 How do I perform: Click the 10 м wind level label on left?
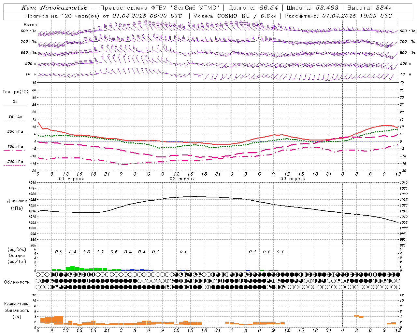coord(31,74)
